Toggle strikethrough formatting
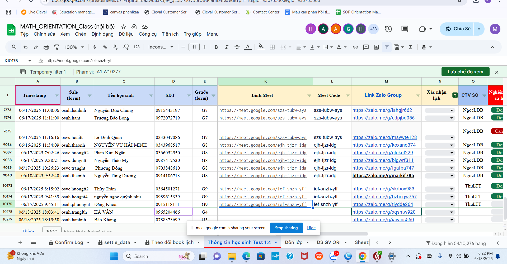 237,47
